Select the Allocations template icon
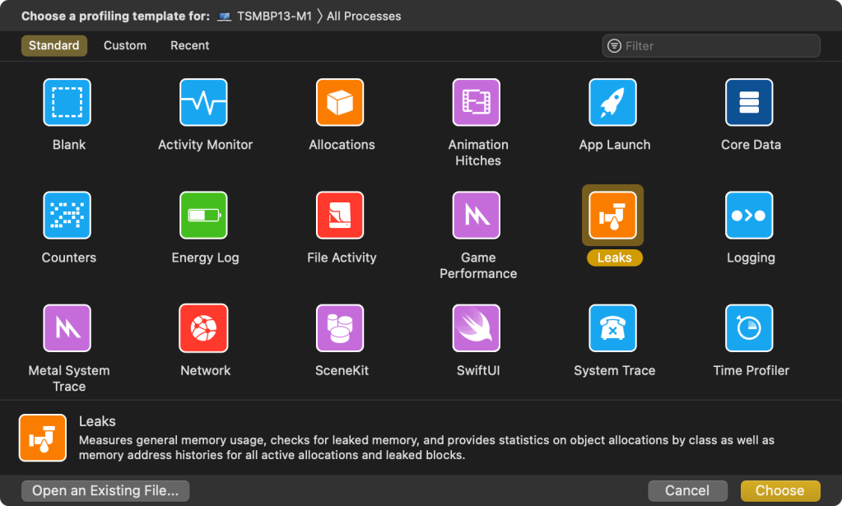842x506 pixels. point(341,103)
